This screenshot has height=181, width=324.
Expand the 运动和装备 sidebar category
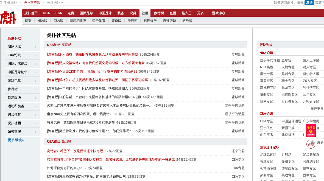(x=22, y=106)
